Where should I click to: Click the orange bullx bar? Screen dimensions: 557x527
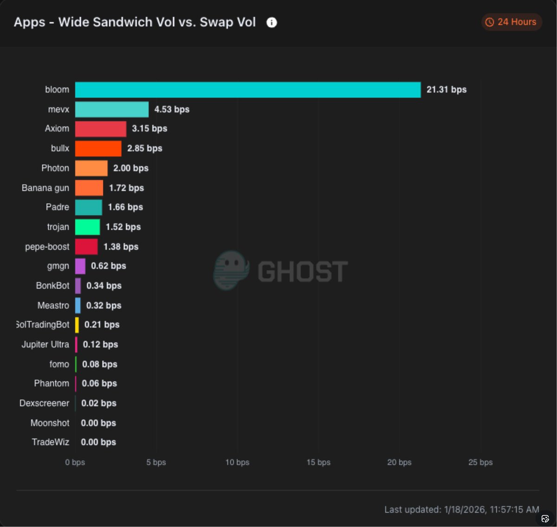98,148
